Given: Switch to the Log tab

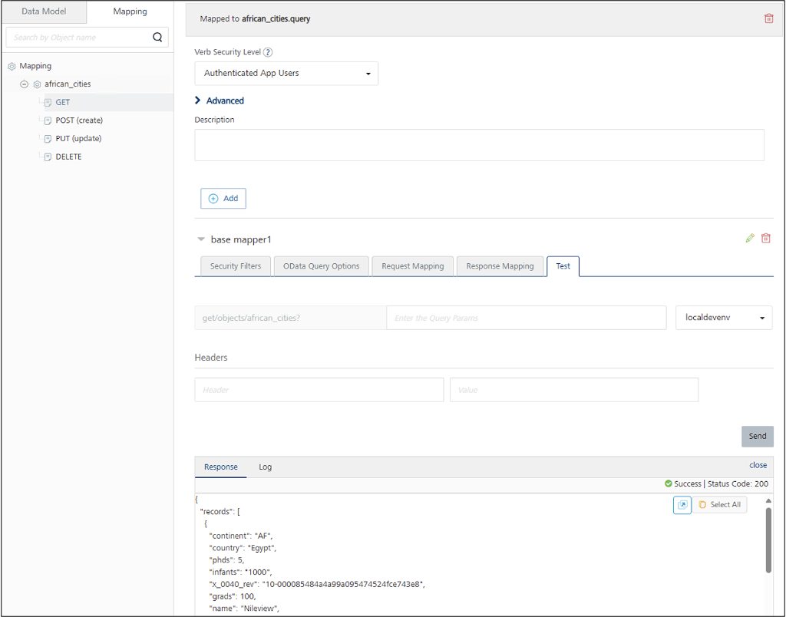Looking at the screenshot, I should pos(265,467).
